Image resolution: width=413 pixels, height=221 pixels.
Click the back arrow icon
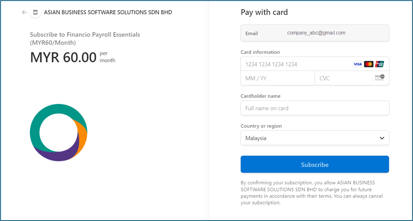24,12
